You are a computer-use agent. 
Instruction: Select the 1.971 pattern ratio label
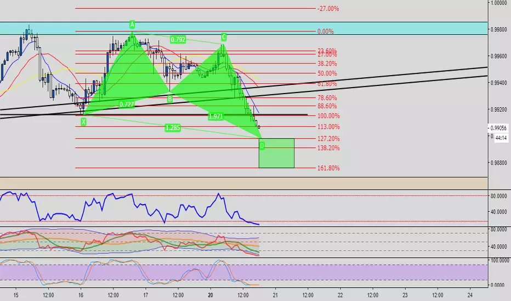[215, 116]
